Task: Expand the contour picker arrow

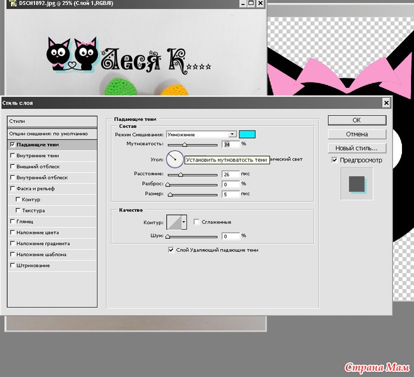Action: point(184,222)
